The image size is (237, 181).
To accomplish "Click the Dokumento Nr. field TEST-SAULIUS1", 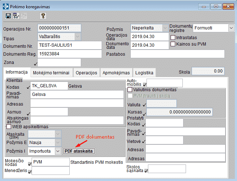I will pos(69,45).
